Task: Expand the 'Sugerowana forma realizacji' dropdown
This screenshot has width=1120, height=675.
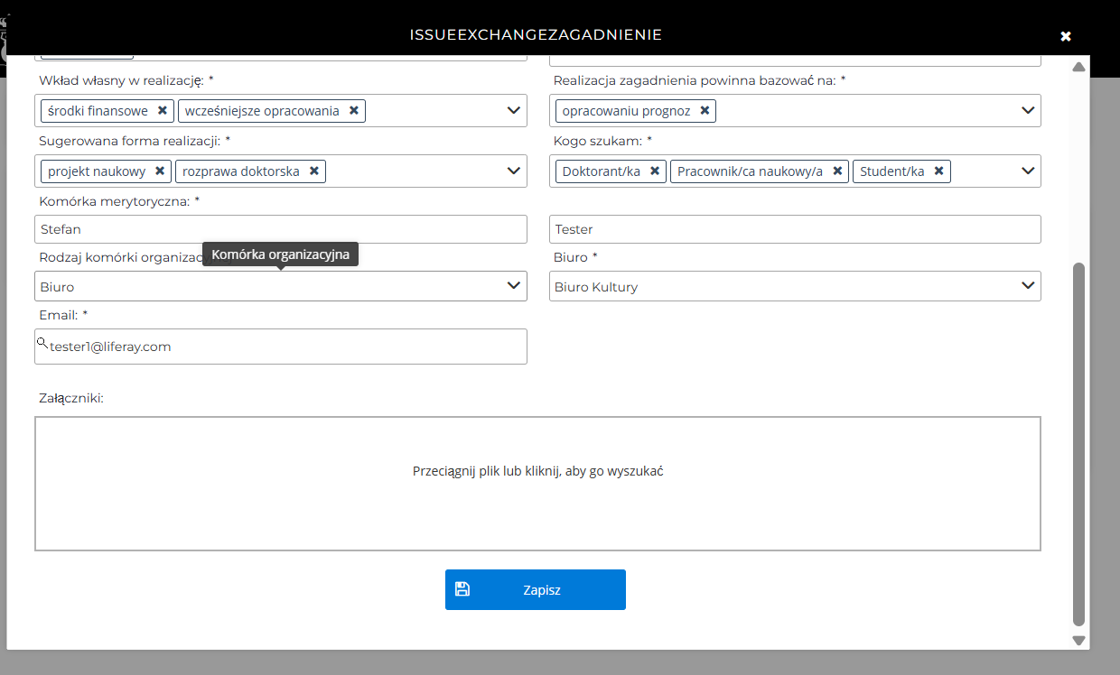Action: click(514, 171)
